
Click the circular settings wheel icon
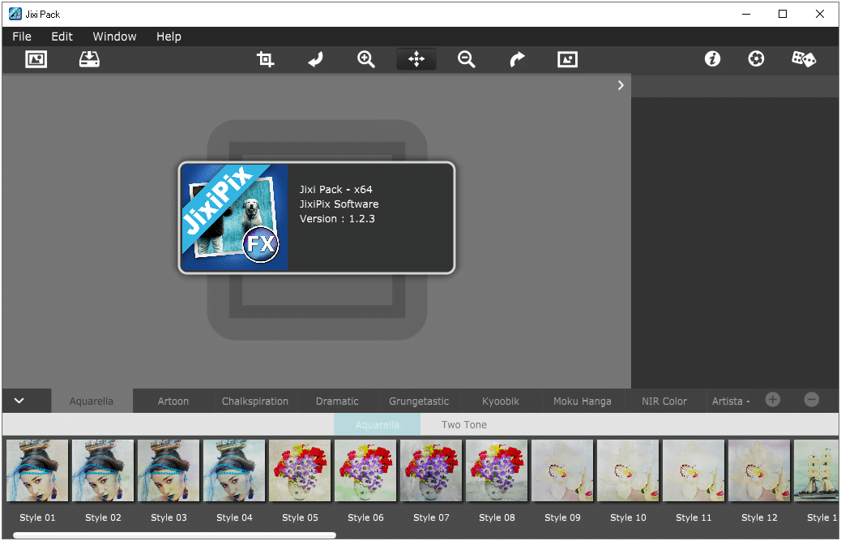tap(756, 58)
